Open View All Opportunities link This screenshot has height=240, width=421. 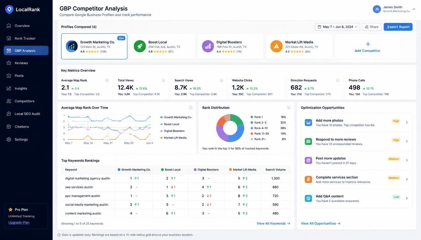(321, 223)
